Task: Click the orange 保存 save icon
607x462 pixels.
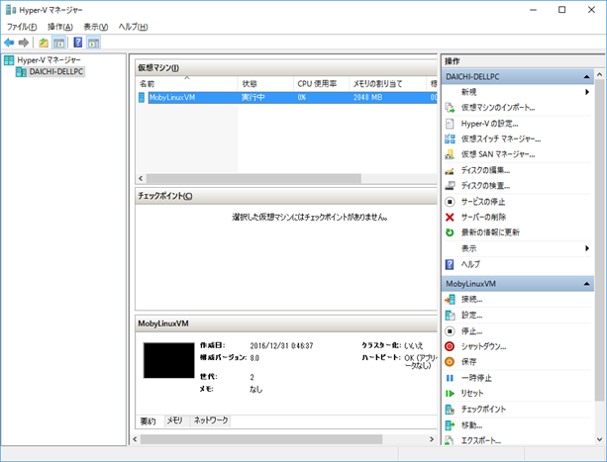Action: 450,362
